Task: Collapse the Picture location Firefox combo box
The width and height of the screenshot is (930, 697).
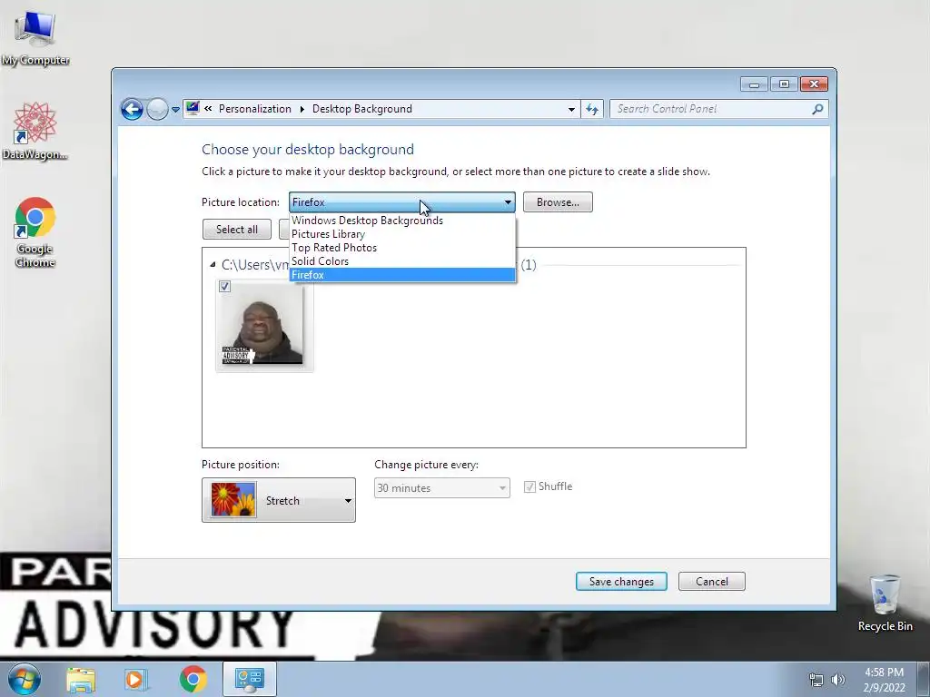Action: pyautogui.click(x=401, y=202)
